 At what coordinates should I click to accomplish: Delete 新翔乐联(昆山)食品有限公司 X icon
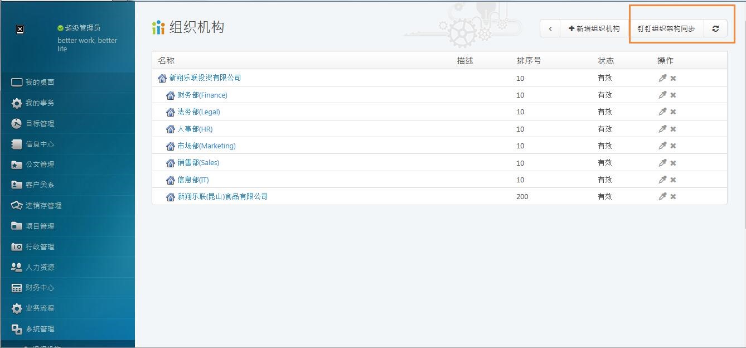tap(673, 196)
